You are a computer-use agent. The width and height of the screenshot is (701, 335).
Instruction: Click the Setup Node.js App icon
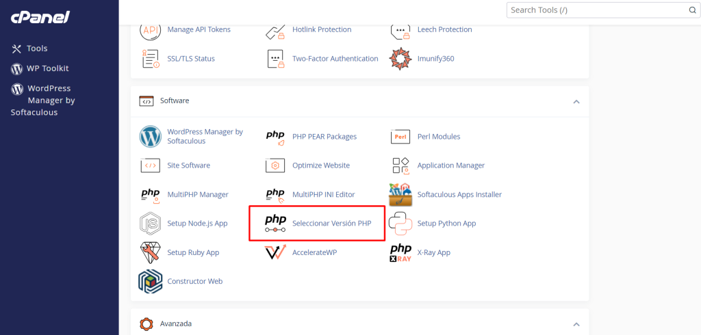150,224
